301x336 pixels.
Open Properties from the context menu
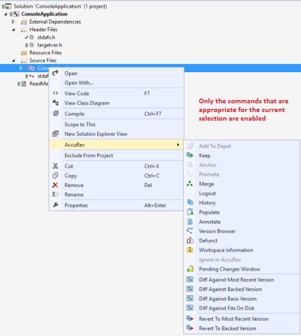pos(76,205)
